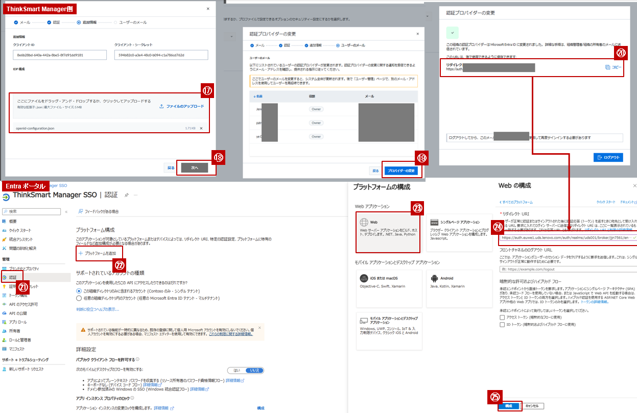Open ロールと管理者 in the sidebar

click(20, 340)
